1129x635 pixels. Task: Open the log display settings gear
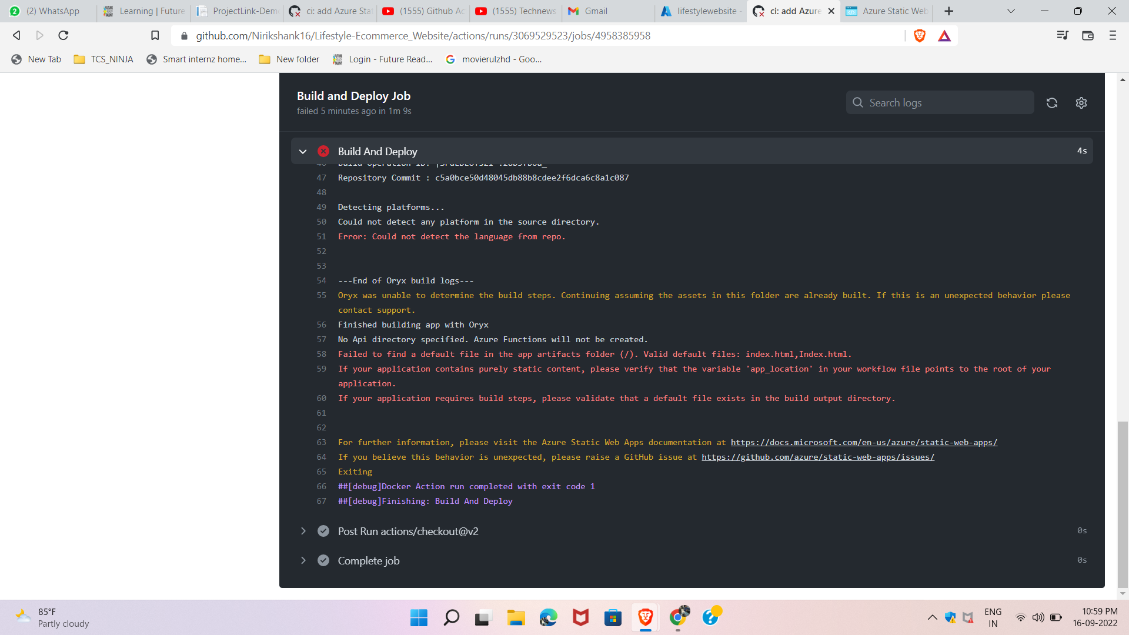tap(1081, 102)
